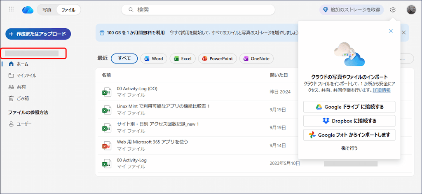422x194 pixels.
Task: Filter recent files by Word
Action: 154,58
